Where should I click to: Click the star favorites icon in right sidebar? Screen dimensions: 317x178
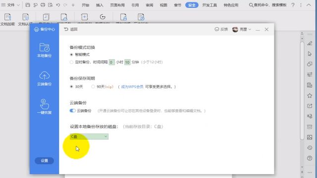pyautogui.click(x=310, y=95)
